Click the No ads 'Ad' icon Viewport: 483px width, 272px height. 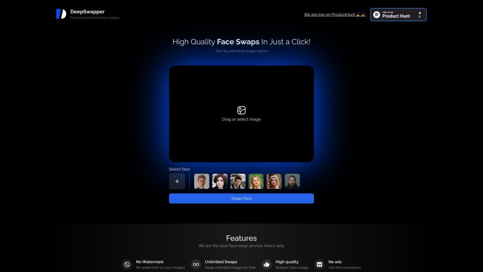click(x=319, y=264)
